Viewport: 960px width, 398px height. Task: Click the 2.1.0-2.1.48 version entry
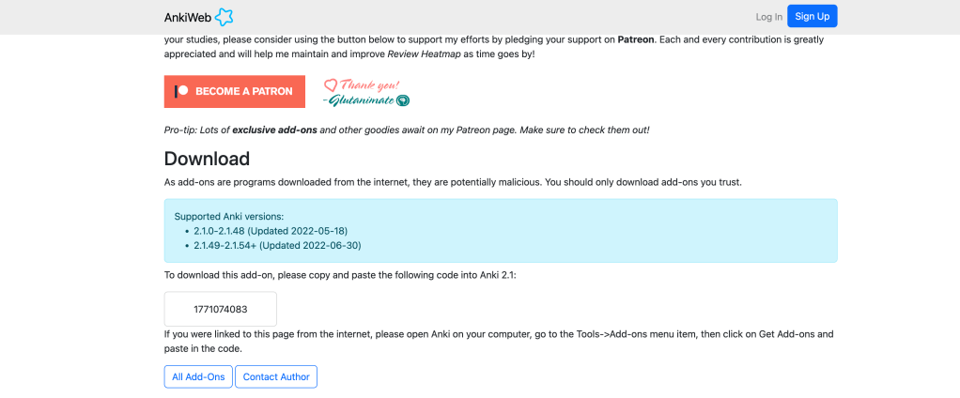(271, 231)
